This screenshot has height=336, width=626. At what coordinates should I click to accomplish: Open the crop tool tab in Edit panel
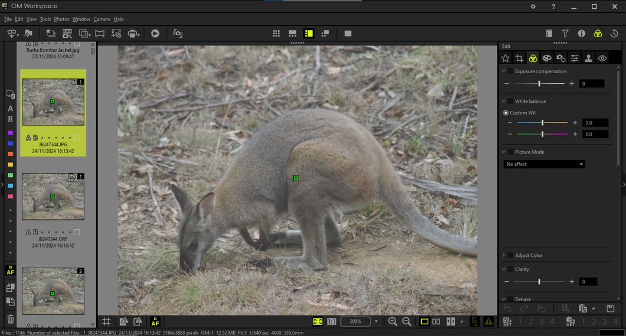[519, 58]
